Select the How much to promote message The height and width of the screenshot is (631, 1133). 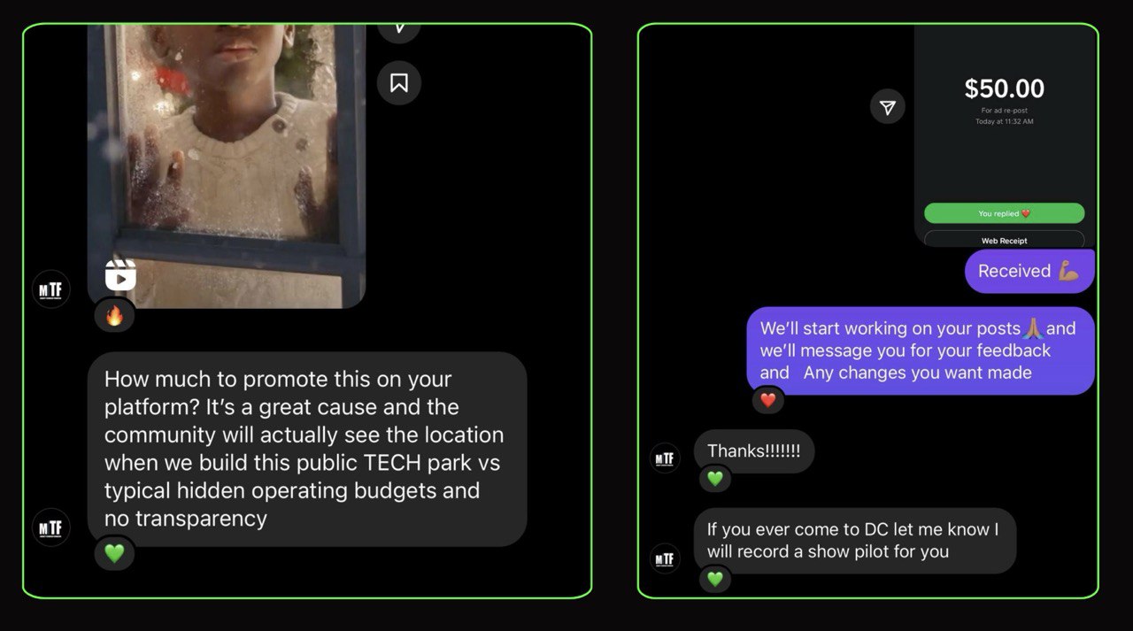(307, 449)
